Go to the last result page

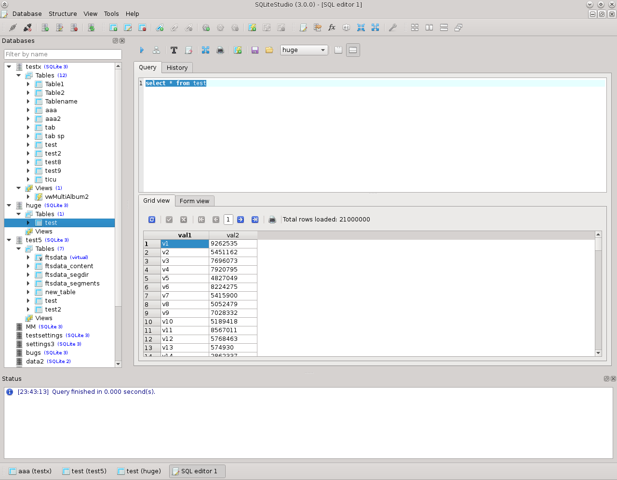tap(255, 219)
